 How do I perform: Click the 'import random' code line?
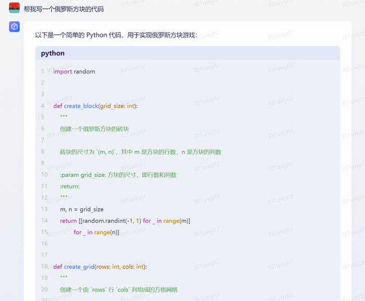click(74, 71)
